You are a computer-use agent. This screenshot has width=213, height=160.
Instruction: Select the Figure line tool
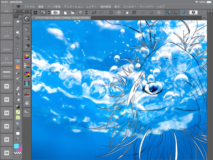click(18, 112)
